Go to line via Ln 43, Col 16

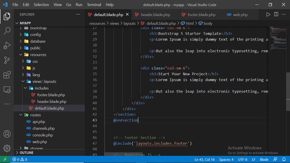pyautogui.click(x=204, y=159)
